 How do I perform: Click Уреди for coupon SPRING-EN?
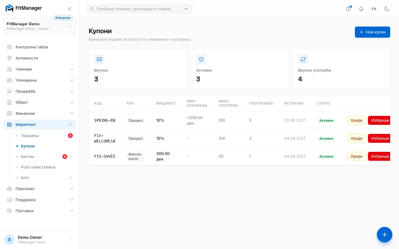point(357,120)
